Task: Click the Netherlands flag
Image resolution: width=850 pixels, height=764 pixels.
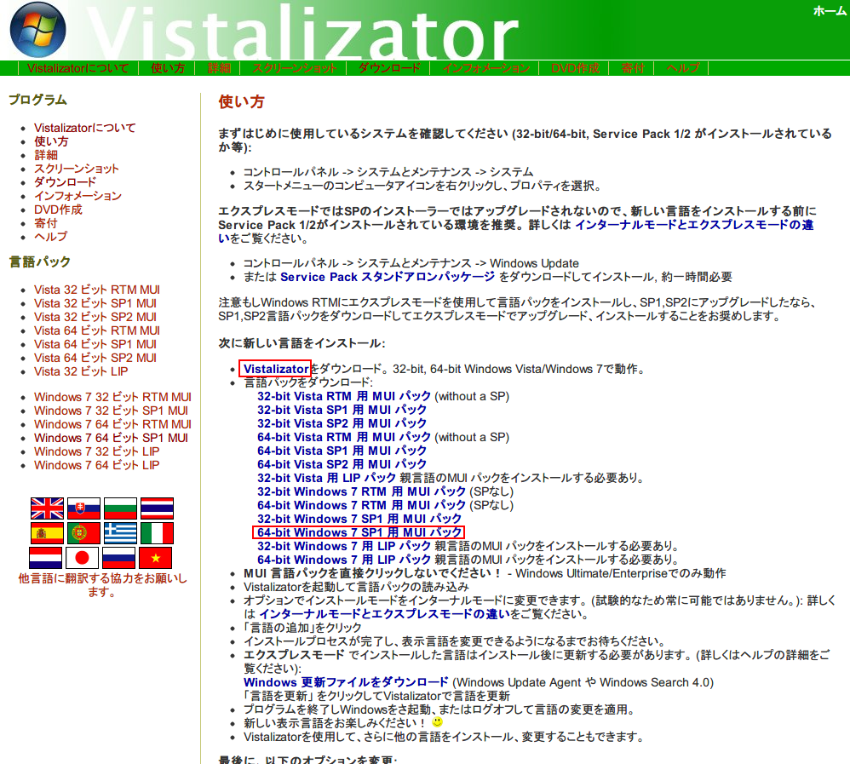Action: [45, 558]
